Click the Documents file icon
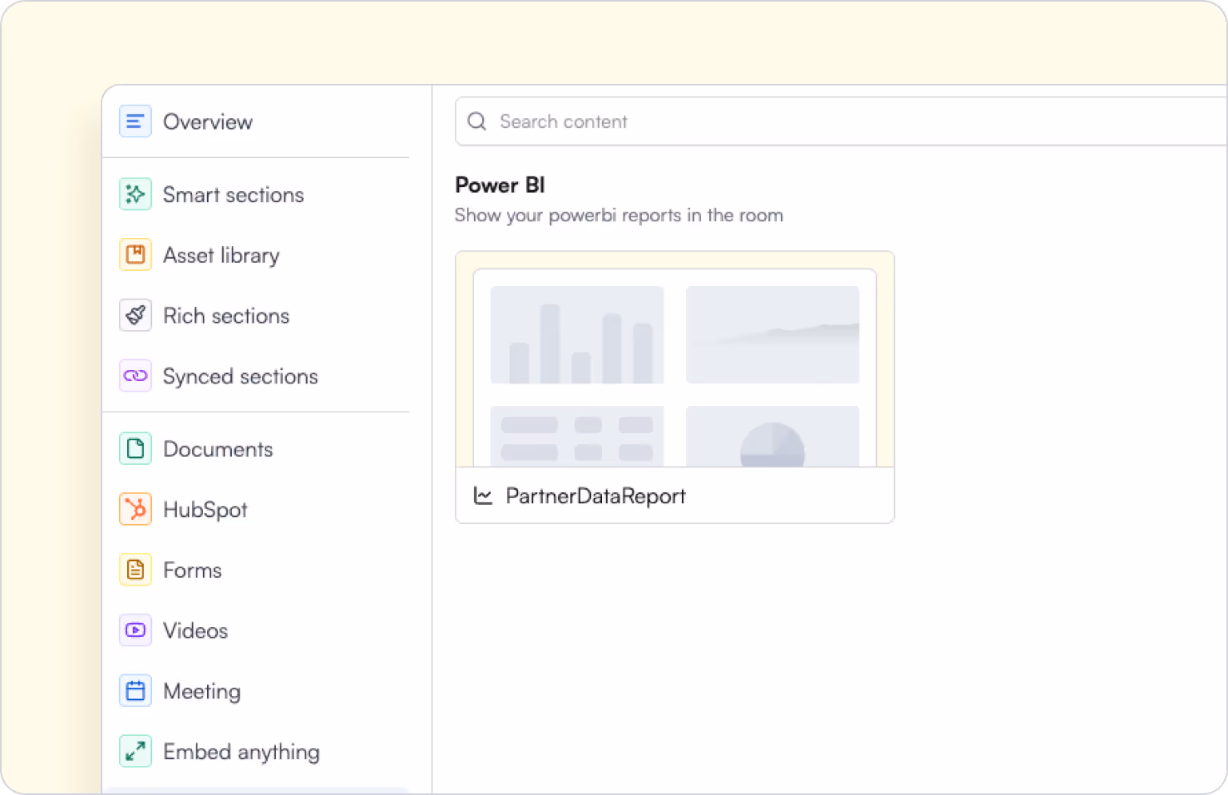Screen dimensions: 1228x795 point(135,448)
